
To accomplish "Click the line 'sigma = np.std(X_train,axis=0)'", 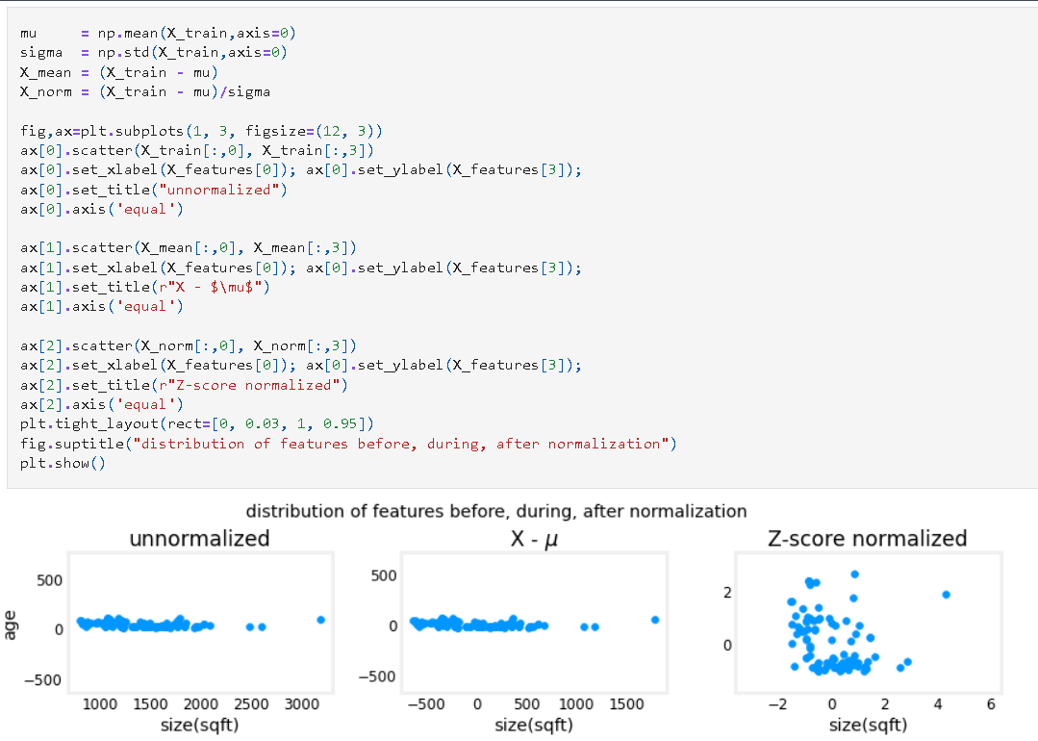I will [x=154, y=52].
